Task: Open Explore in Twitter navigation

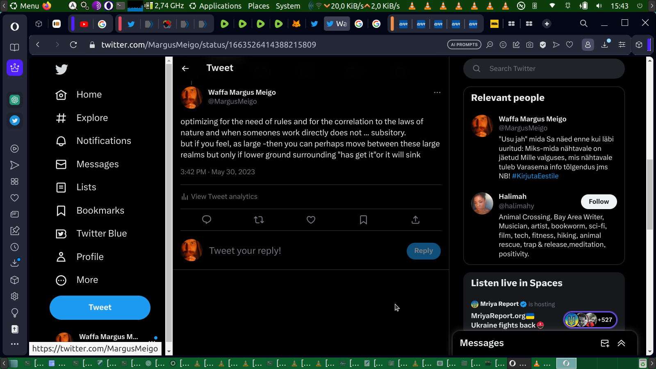Action: [x=82, y=118]
